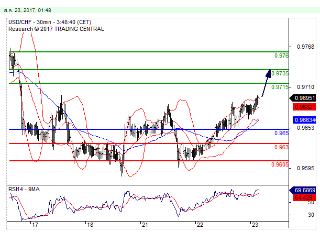This screenshot has height=232, width=320.
Task: Click the 0.9653 price axis value
Action: [x=305, y=128]
